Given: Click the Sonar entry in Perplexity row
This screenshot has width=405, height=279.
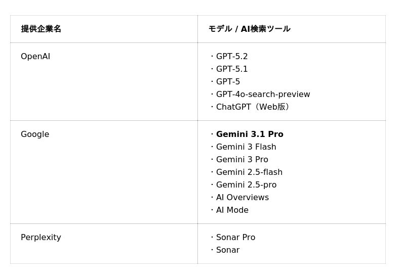Looking at the screenshot, I should pyautogui.click(x=228, y=250).
